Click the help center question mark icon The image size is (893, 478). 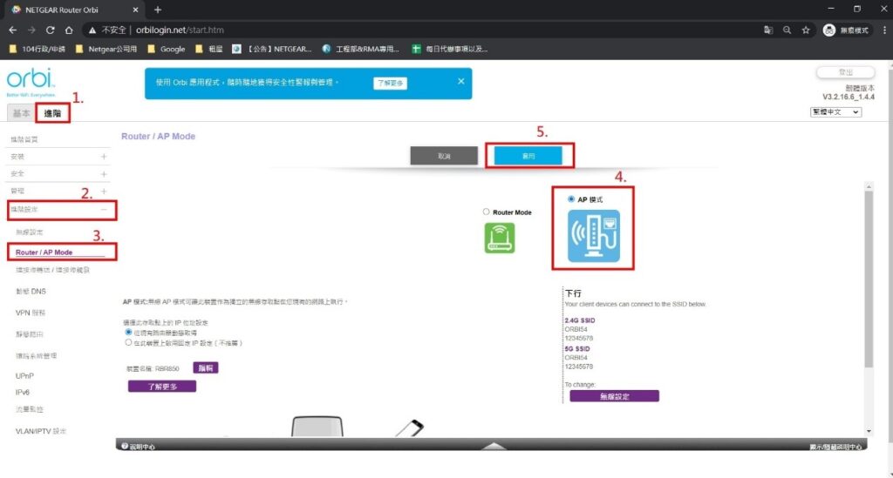126,446
